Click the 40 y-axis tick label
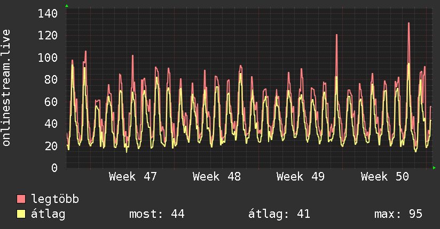 click(x=51, y=124)
